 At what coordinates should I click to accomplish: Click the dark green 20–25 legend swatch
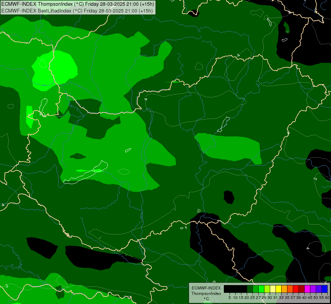tap(250, 289)
